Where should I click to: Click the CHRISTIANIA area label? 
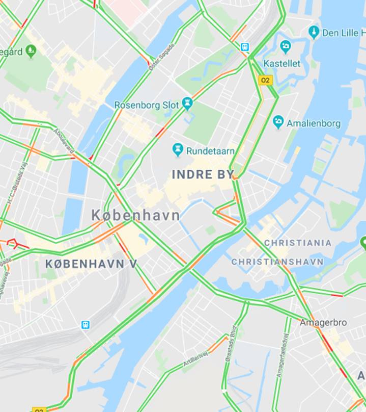298,243
